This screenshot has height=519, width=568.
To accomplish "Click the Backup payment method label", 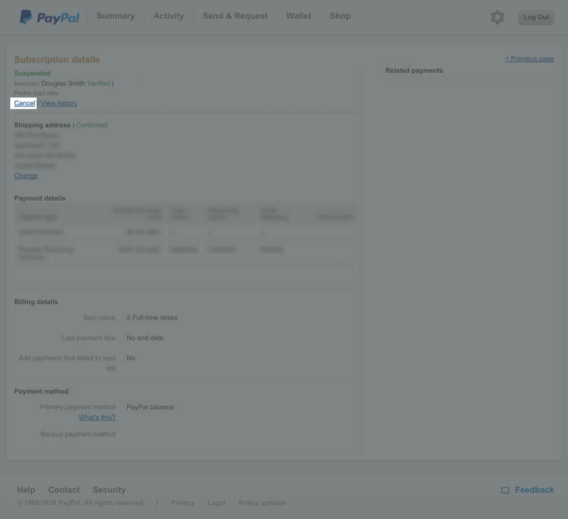I will 78,434.
